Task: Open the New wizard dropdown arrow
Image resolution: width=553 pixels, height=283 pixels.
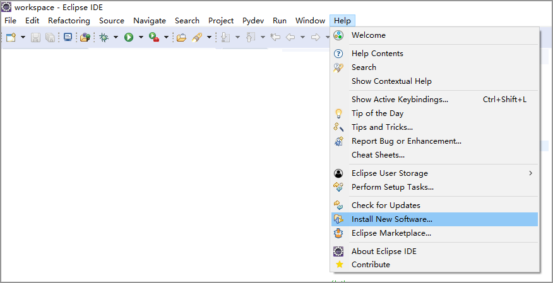Action: tap(23, 37)
